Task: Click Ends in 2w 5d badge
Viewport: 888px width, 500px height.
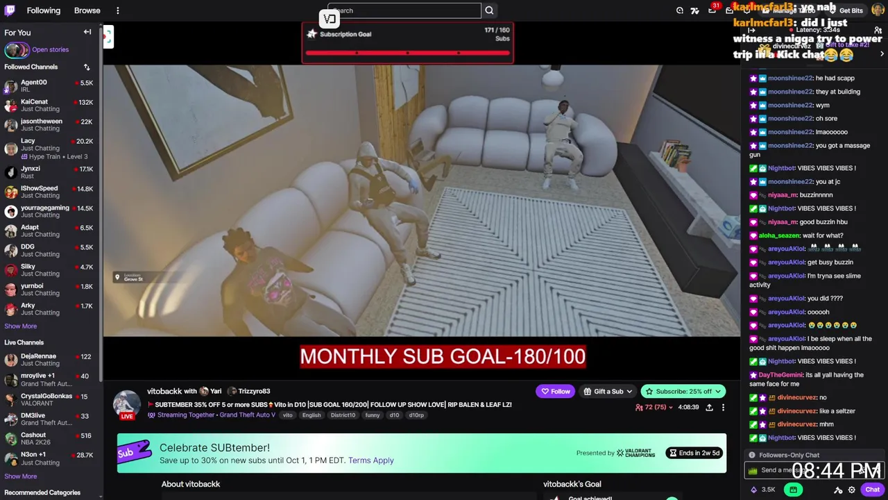Action: pos(694,453)
